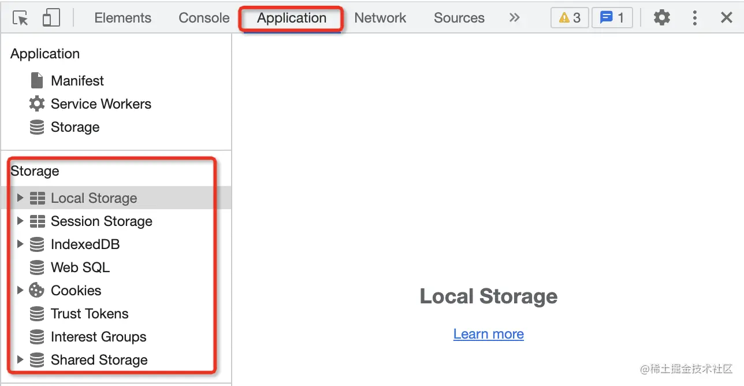Screen dimensions: 744x386
Task: Expand the Shared Storage arrow
Action: click(x=20, y=359)
